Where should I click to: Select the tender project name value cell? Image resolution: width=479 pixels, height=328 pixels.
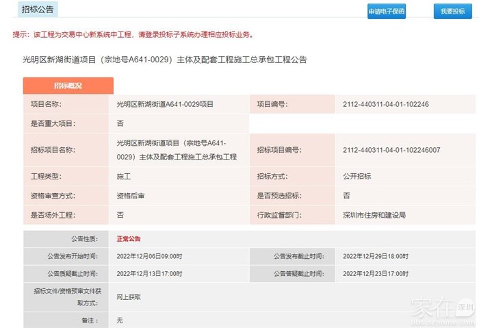click(x=179, y=150)
